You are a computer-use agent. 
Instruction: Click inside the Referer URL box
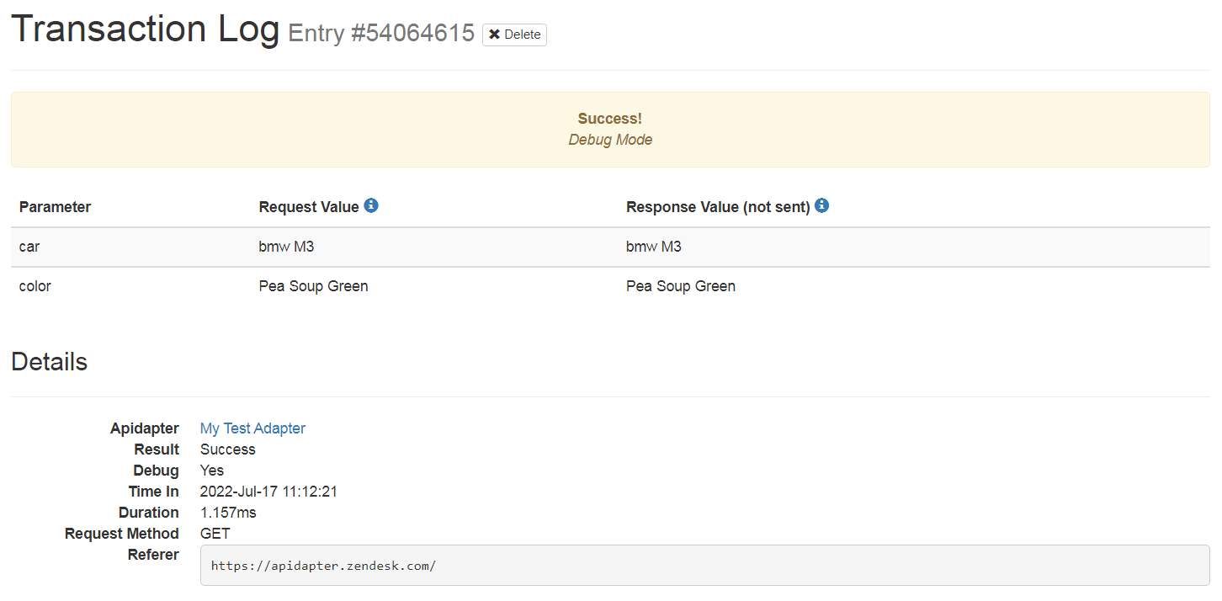(704, 566)
